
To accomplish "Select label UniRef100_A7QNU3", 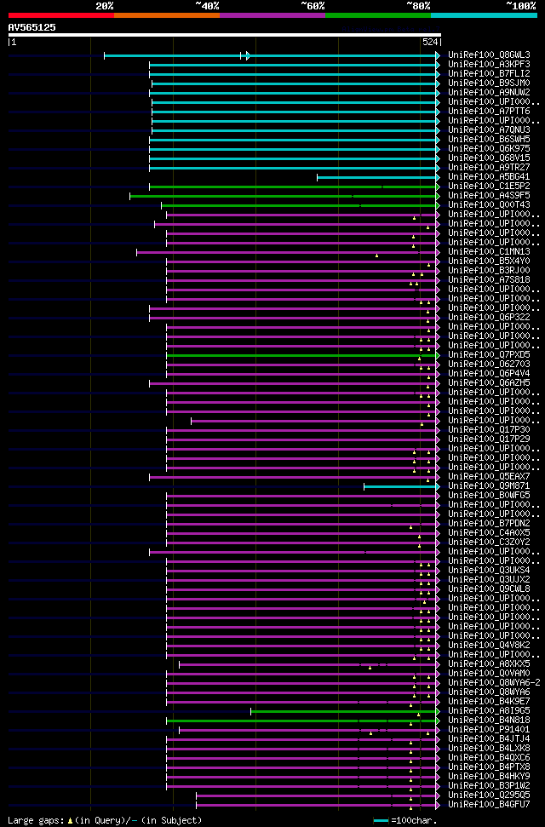I will 489,129.
